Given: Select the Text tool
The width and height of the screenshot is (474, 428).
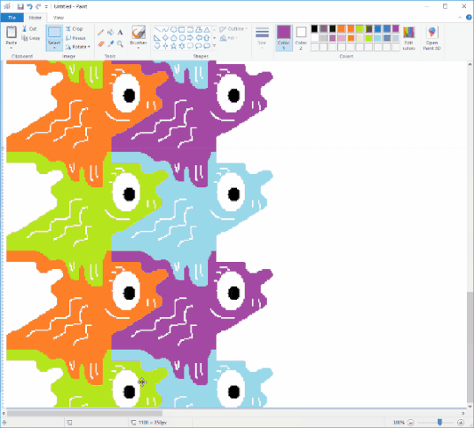Looking at the screenshot, I should (x=120, y=33).
